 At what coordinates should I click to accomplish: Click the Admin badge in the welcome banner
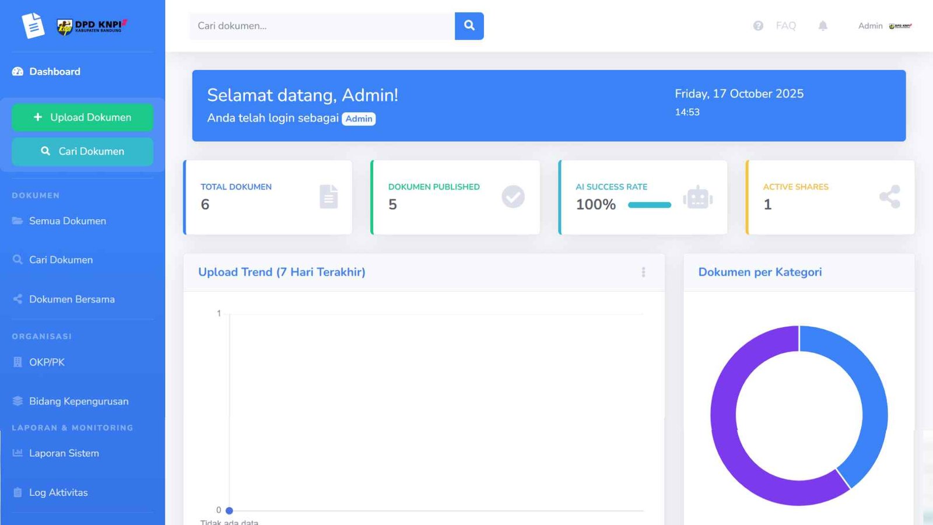[359, 118]
